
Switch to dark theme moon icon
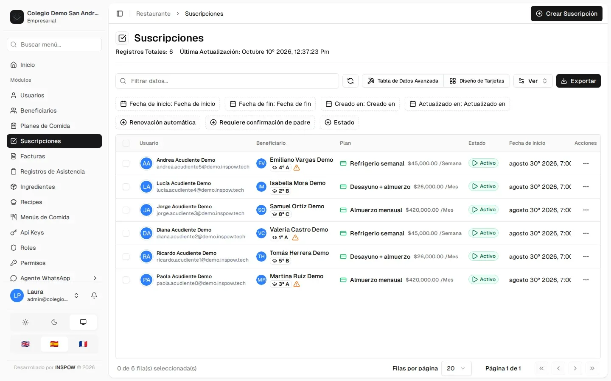pyautogui.click(x=54, y=322)
